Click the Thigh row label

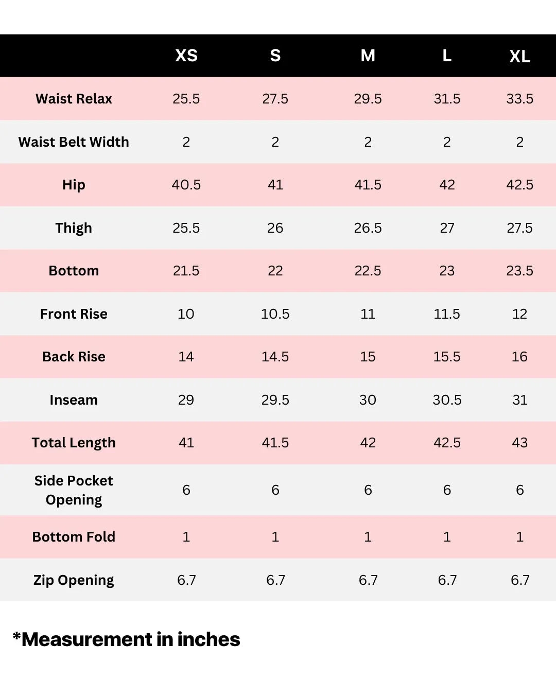74,228
